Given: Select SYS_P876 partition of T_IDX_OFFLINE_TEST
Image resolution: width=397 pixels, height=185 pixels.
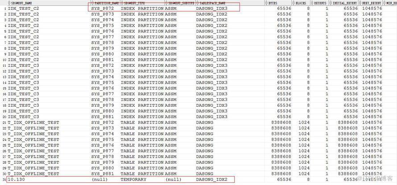Looking at the screenshot, I should tap(103, 145).
